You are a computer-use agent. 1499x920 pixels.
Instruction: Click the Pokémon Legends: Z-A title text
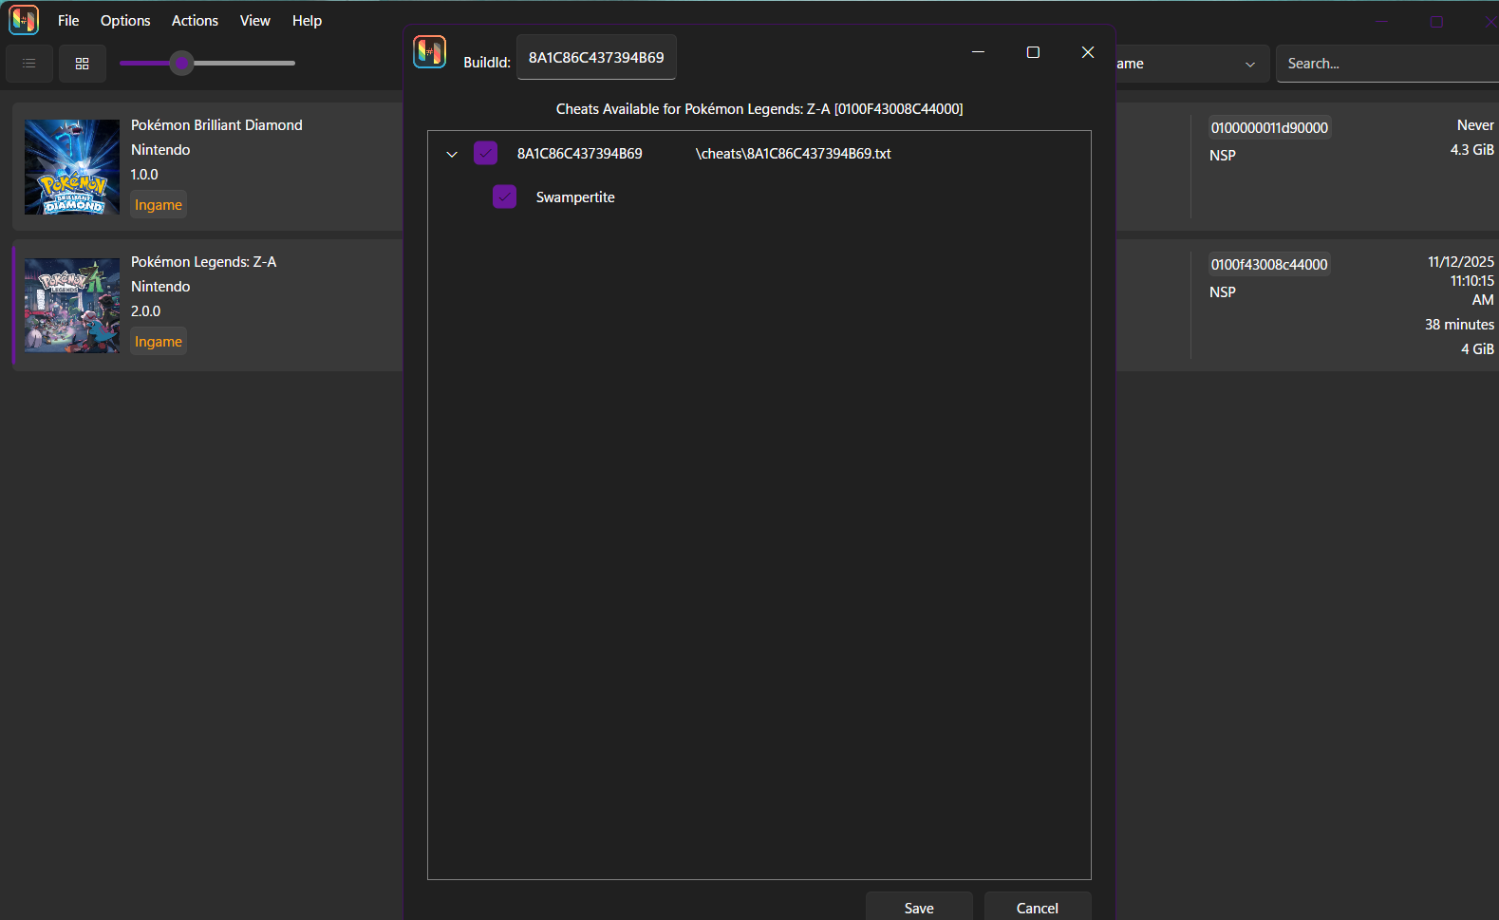click(203, 262)
